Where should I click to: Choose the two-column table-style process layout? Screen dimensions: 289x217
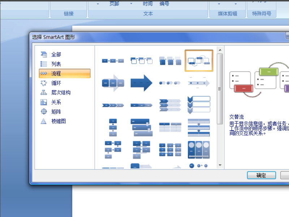(x=170, y=128)
